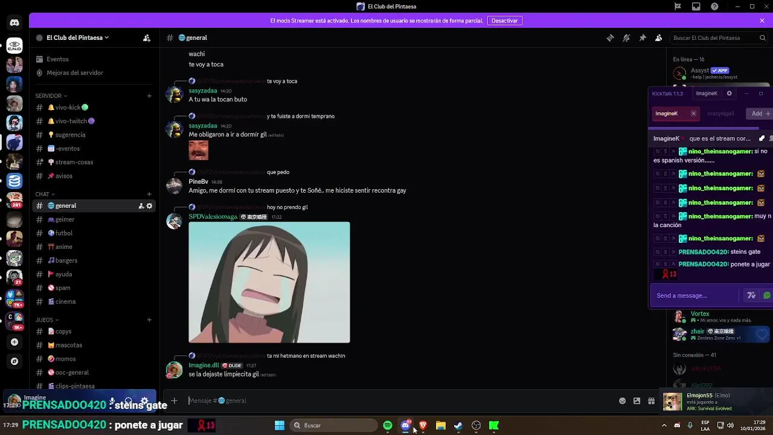The image size is (773, 435).
Task: Click username sasyzadaa on 'A tu wa' message
Action: coord(203,91)
